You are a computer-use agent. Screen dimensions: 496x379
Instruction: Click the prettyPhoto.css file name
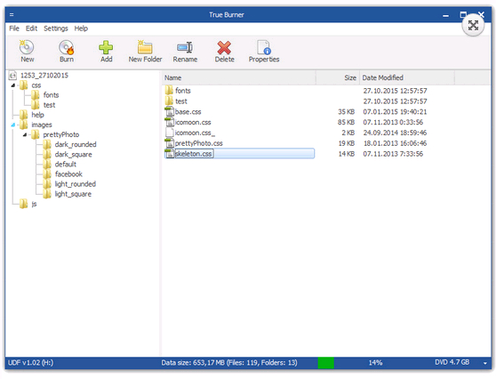click(199, 143)
